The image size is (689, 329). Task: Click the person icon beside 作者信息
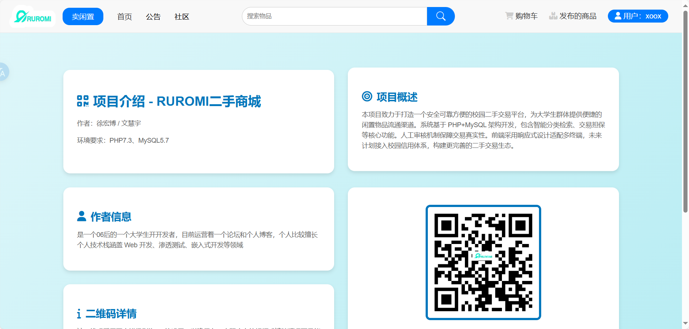pyautogui.click(x=81, y=216)
